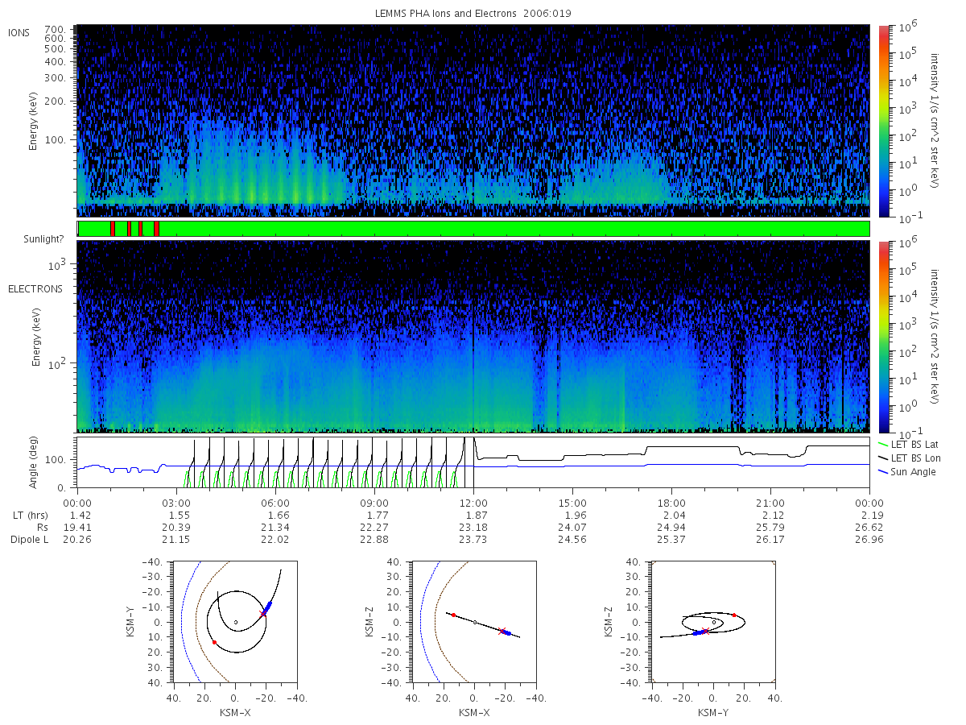Click the red dot in KSM-Y/KSM-Z orbit plot
966x725 pixels.
[734, 615]
